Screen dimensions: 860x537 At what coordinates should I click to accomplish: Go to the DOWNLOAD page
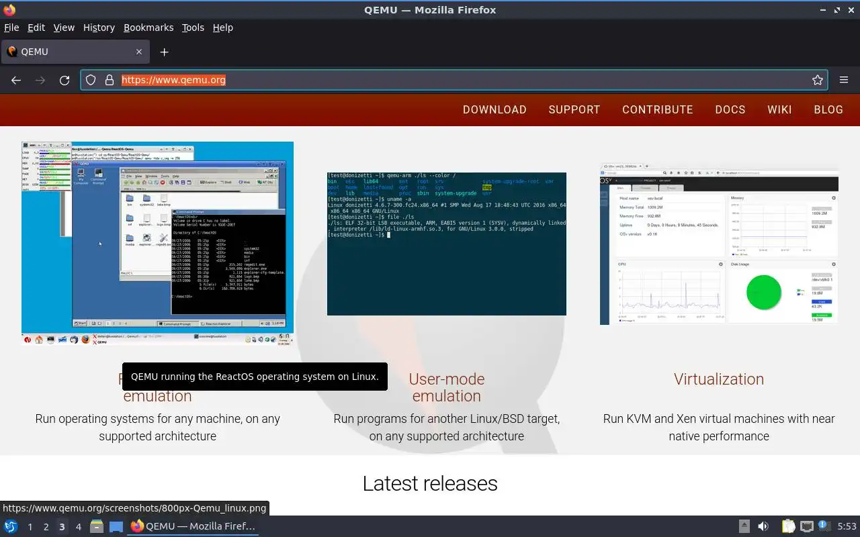[494, 109]
